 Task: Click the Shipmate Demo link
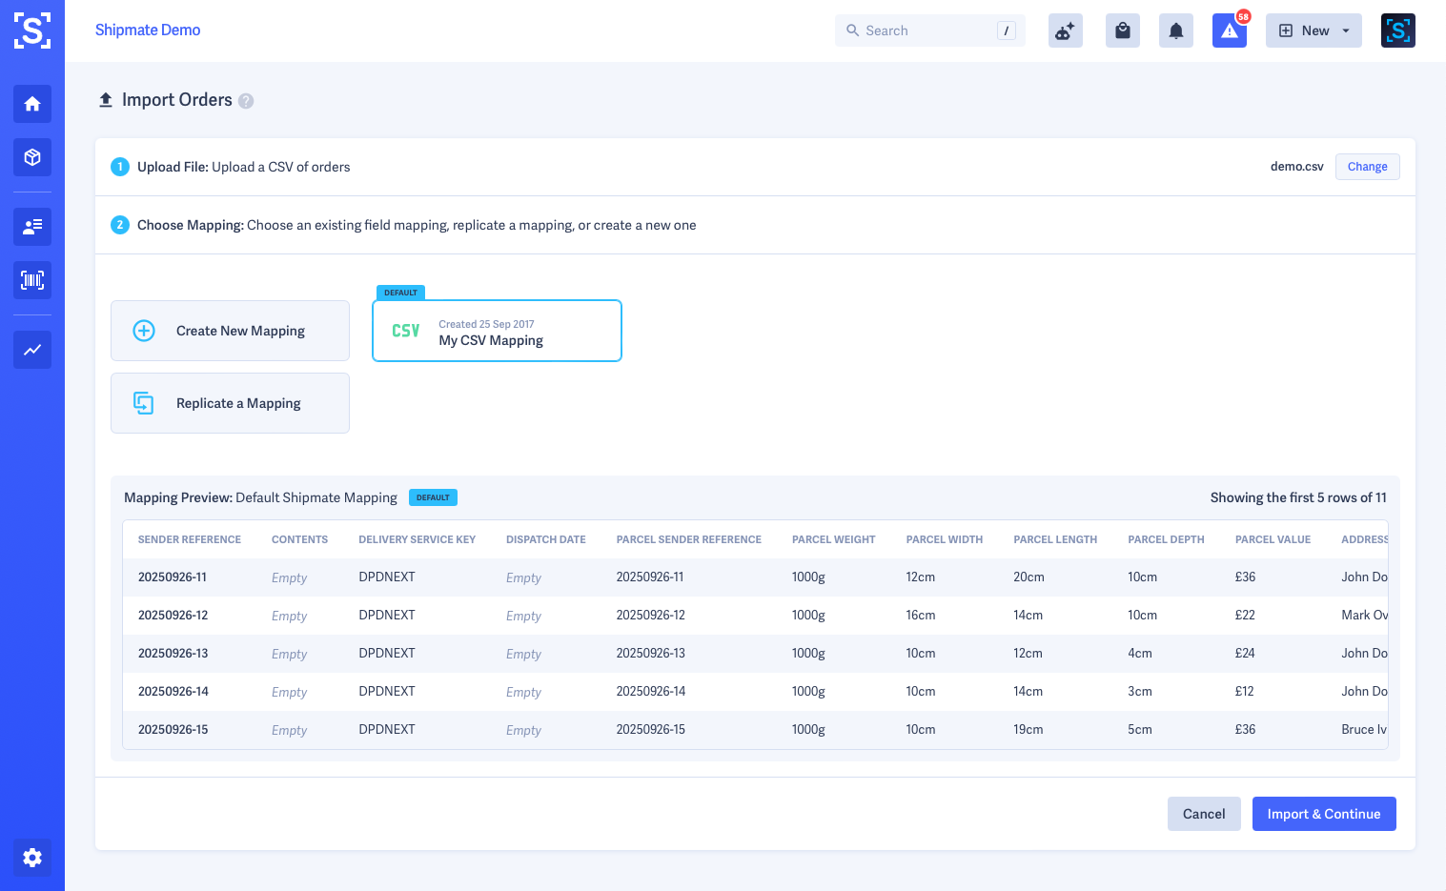148,30
